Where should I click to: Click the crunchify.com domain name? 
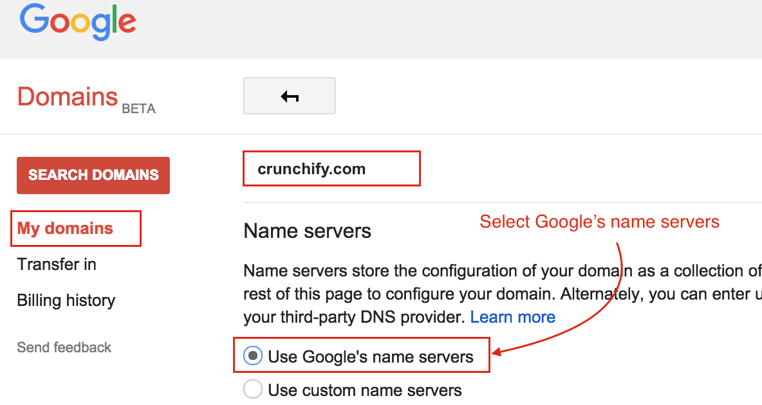311,169
